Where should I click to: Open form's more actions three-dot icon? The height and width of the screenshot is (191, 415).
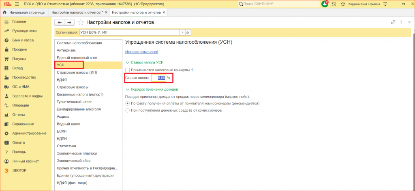click(x=401, y=22)
